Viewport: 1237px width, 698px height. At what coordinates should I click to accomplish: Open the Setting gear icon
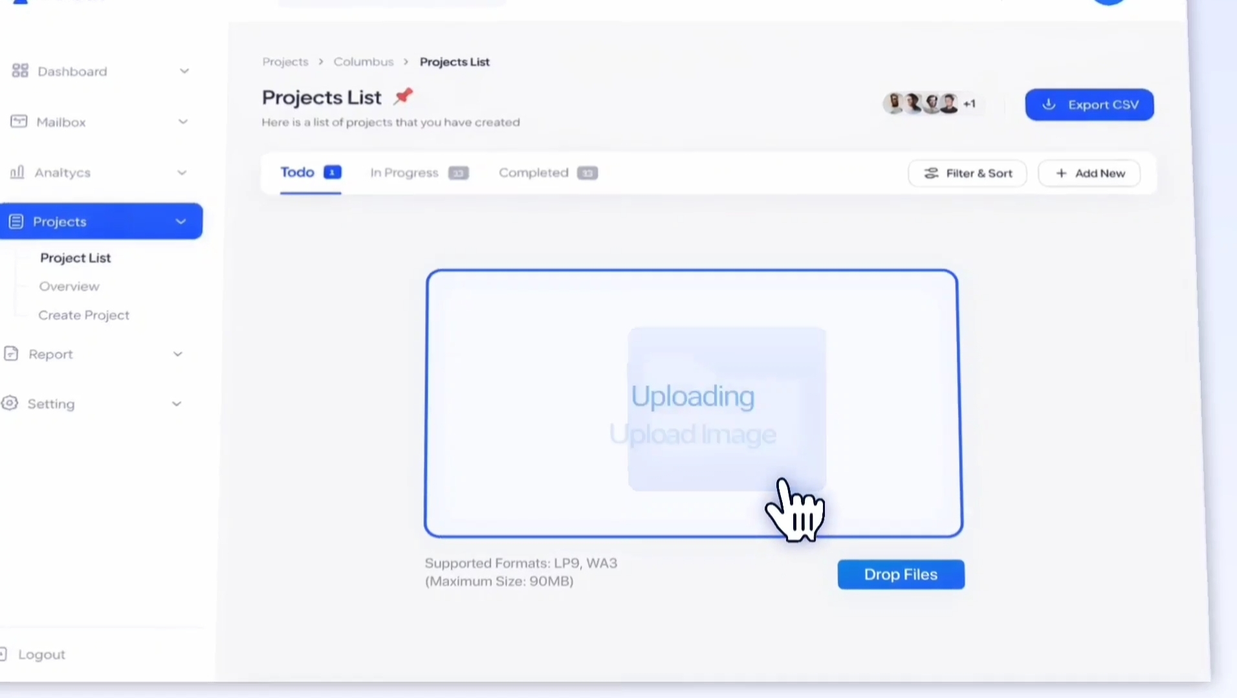(10, 404)
